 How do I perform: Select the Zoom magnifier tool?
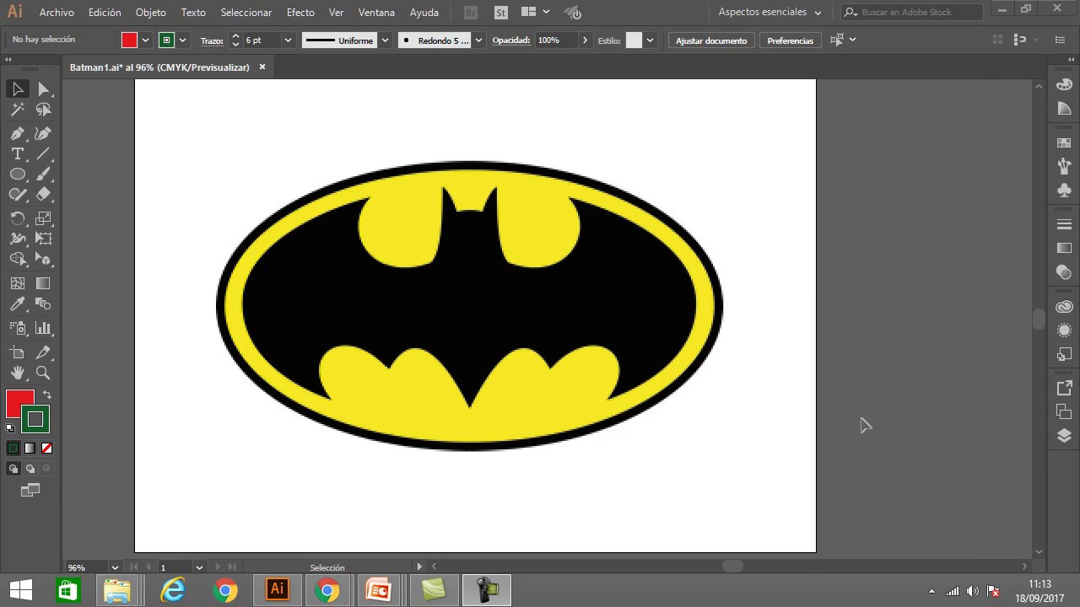tap(44, 373)
